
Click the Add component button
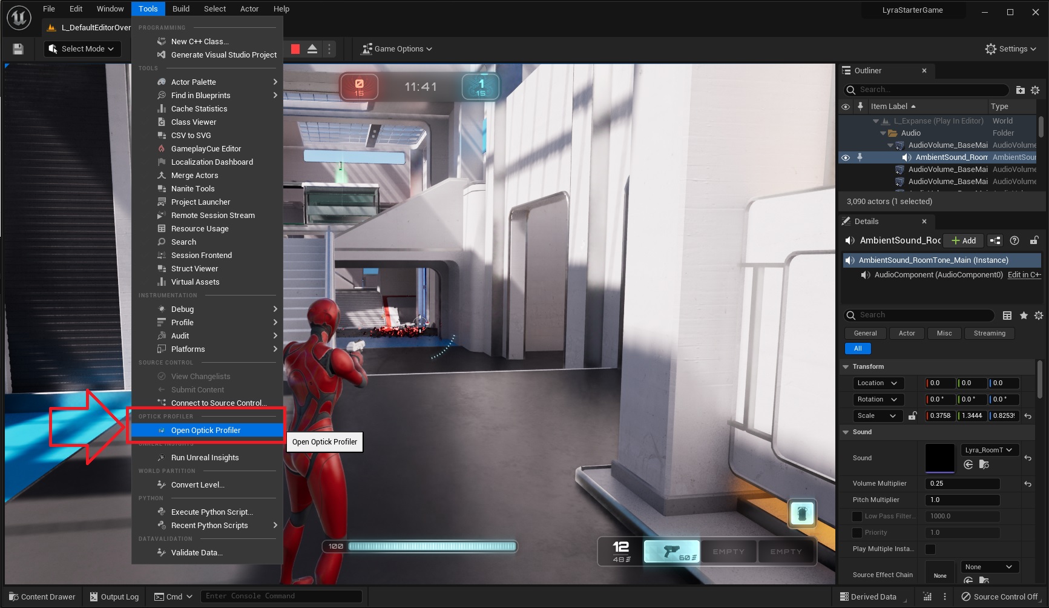pyautogui.click(x=964, y=240)
